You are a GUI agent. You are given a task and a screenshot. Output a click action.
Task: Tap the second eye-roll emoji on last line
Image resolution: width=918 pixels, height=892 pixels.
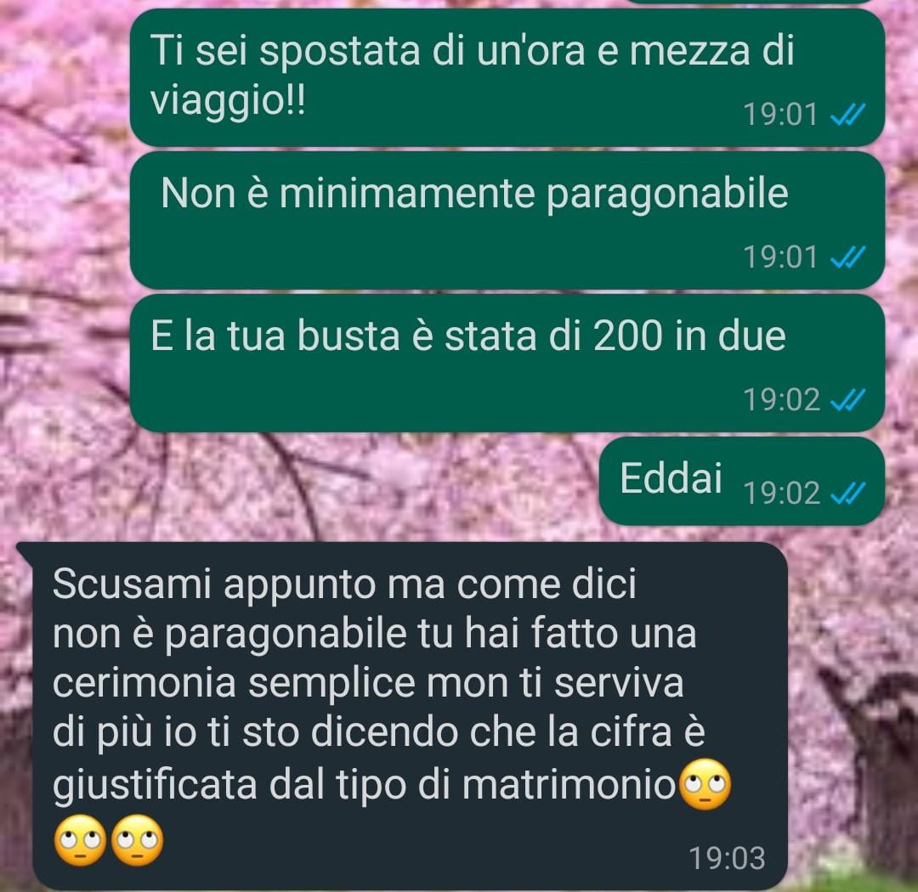[137, 840]
